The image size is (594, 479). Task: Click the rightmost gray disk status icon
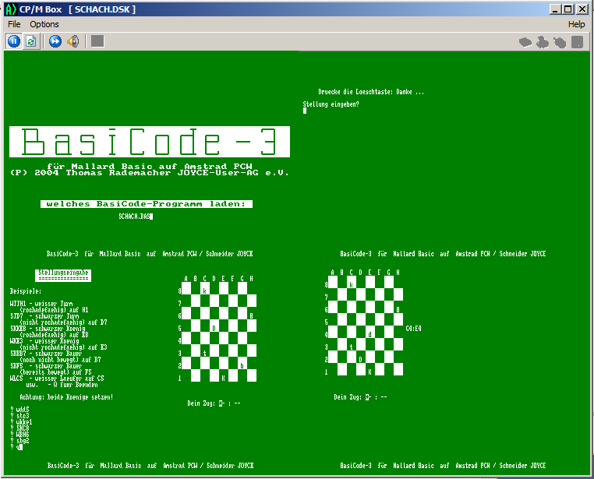coord(577,41)
